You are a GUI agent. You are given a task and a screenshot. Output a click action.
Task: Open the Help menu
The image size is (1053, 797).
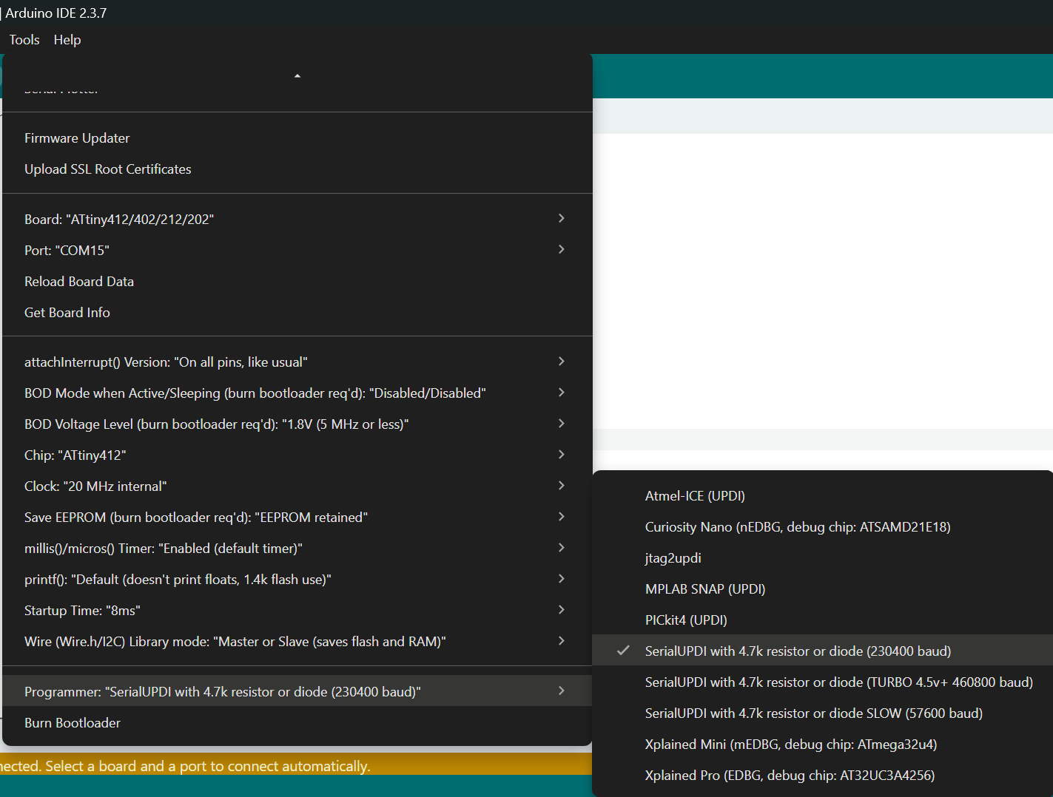(x=67, y=40)
